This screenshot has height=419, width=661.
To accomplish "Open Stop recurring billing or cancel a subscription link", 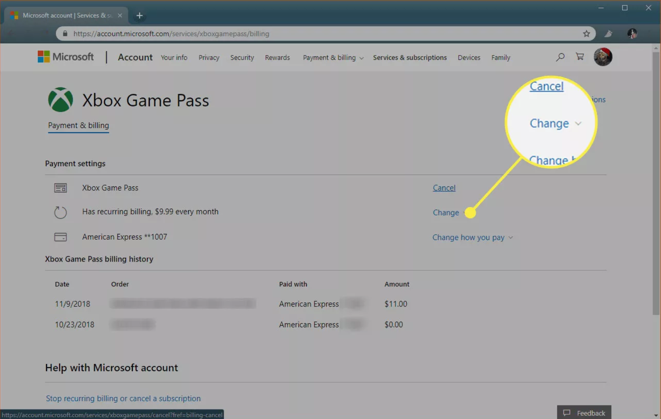I will (x=123, y=398).
